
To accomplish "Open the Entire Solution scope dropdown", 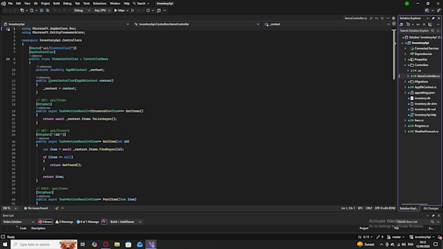I will pyautogui.click(x=19, y=222).
